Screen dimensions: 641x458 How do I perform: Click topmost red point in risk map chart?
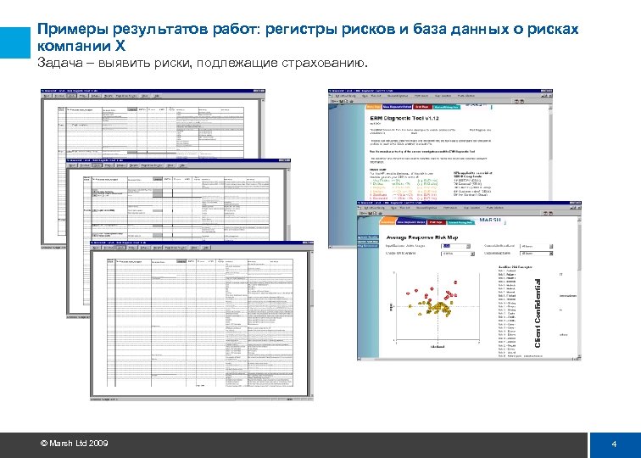[x=455, y=282]
